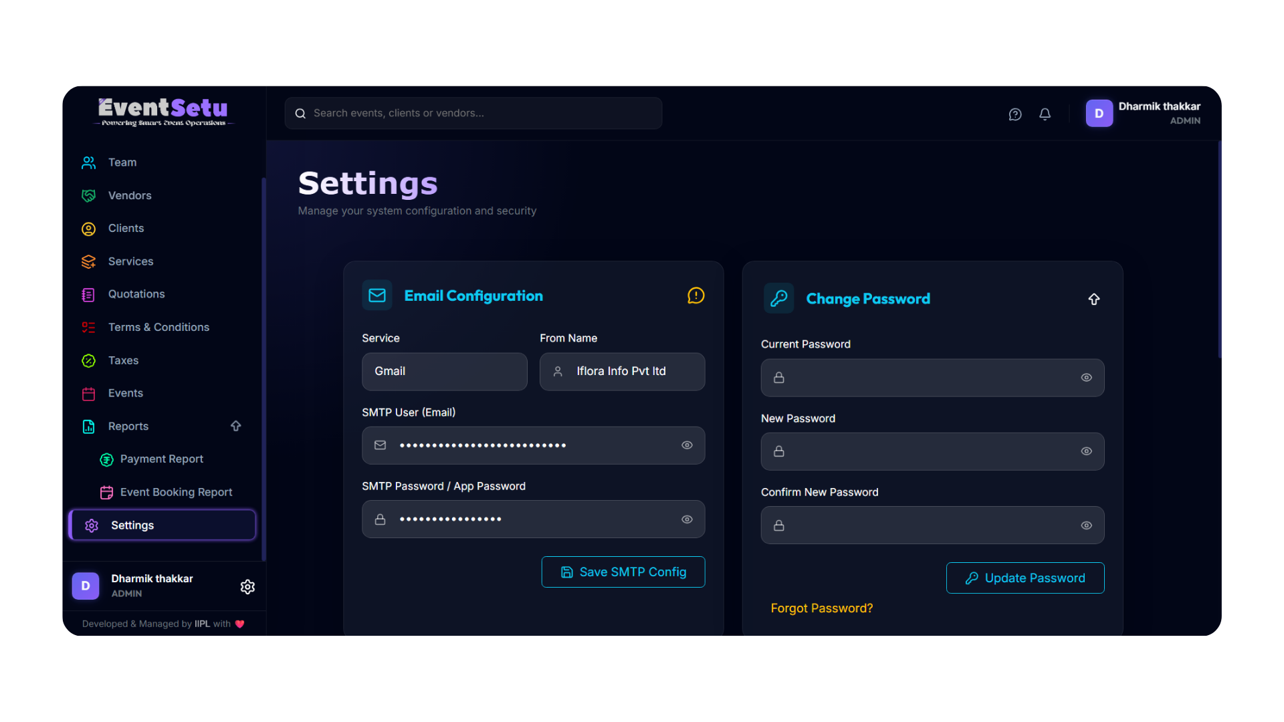Click the Team people icon in sidebar

[88, 162]
